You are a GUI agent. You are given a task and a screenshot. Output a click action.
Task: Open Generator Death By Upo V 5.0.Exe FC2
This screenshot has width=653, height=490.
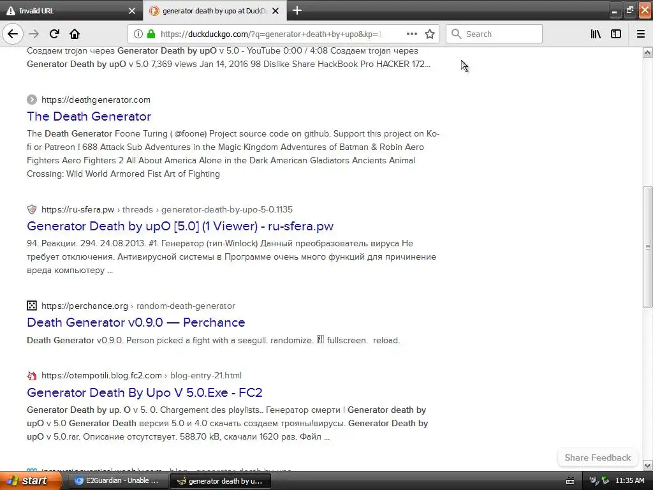coord(145,392)
